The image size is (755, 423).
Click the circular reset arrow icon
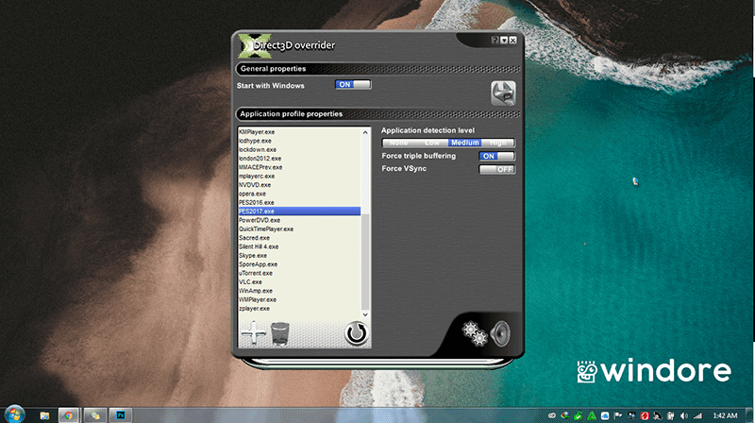point(357,333)
